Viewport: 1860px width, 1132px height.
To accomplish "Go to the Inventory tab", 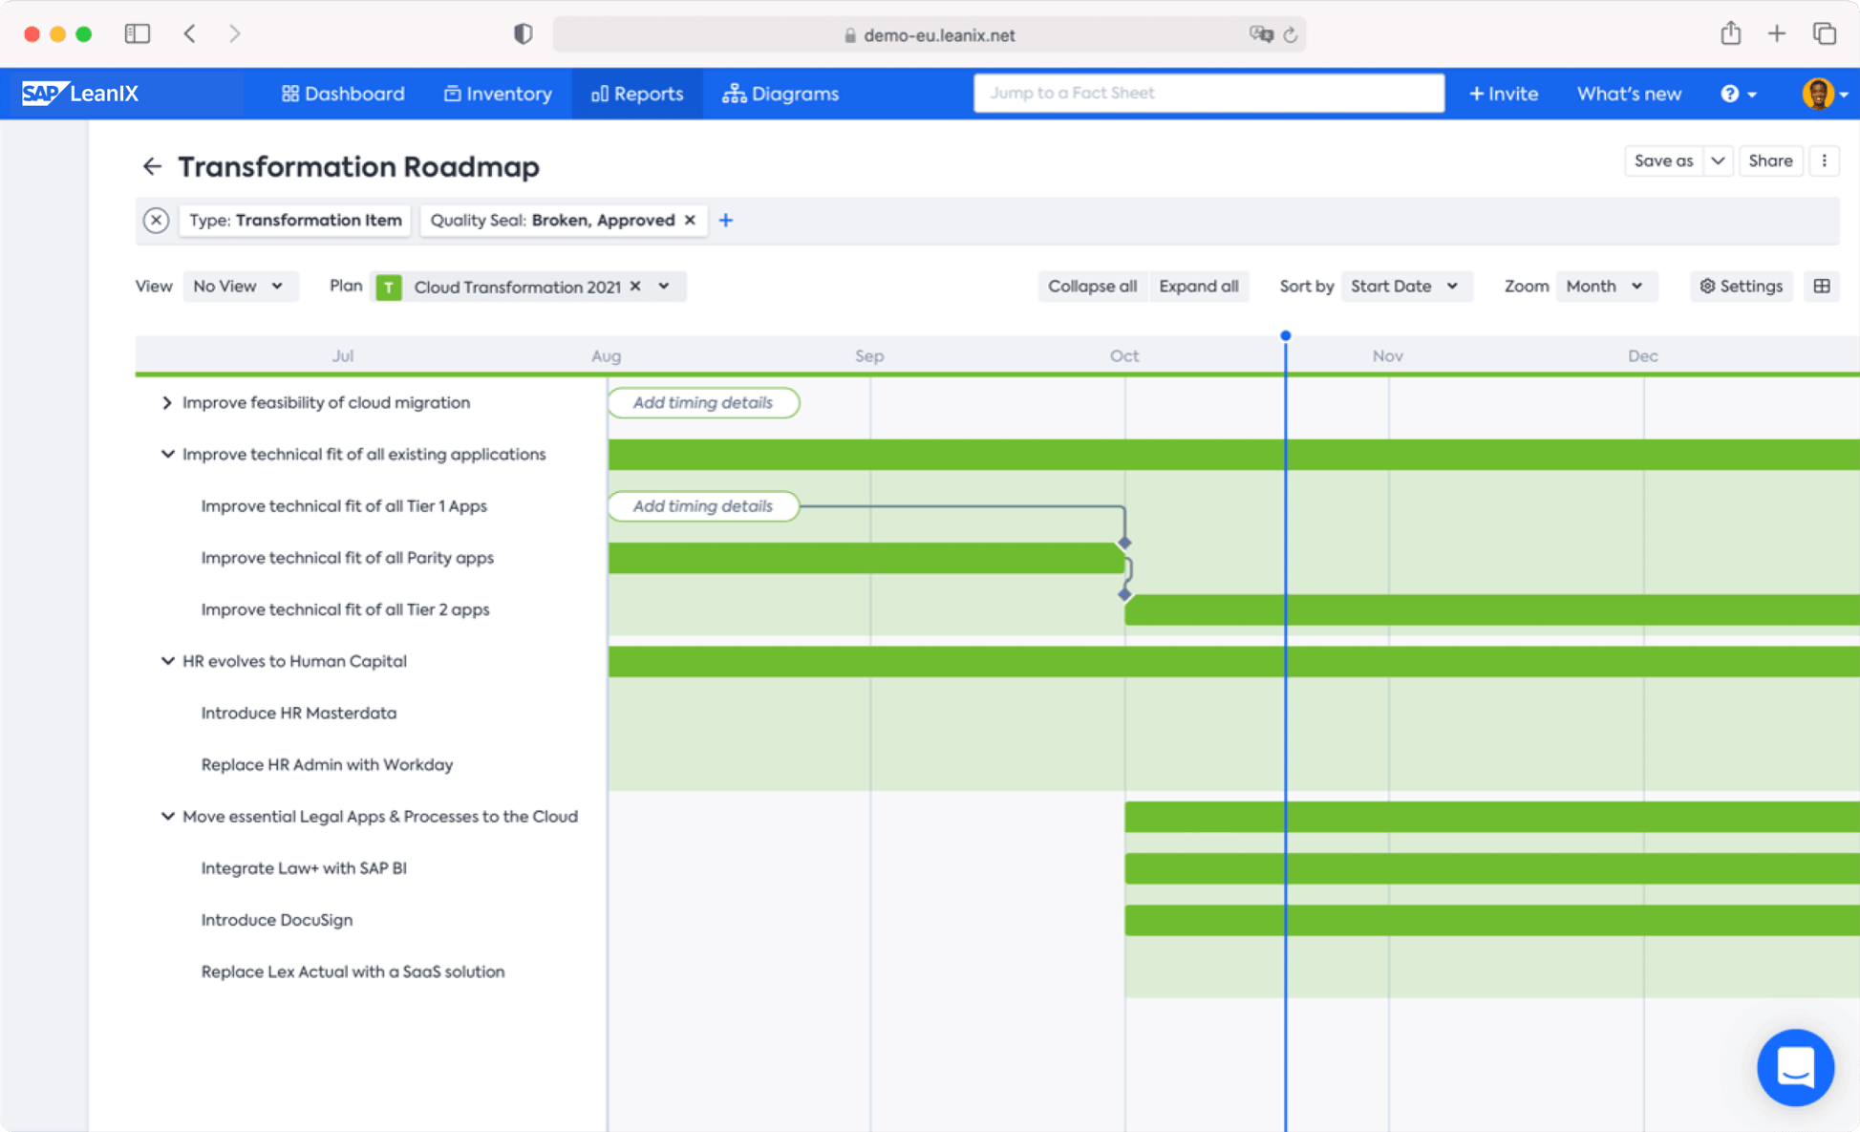I will point(498,94).
